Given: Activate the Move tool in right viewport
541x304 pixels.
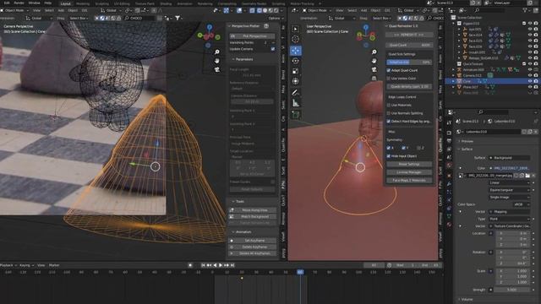Looking at the screenshot, I should tap(295, 51).
